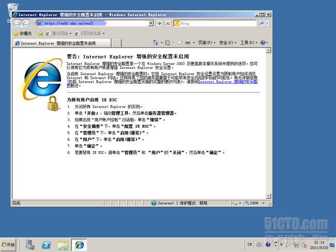Open the 页面(P) menu
This screenshot has height=252, width=336.
[207, 42]
